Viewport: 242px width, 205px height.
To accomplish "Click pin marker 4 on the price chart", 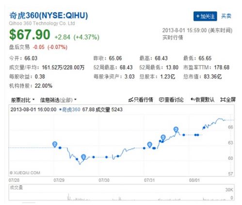I will (x=149, y=144).
